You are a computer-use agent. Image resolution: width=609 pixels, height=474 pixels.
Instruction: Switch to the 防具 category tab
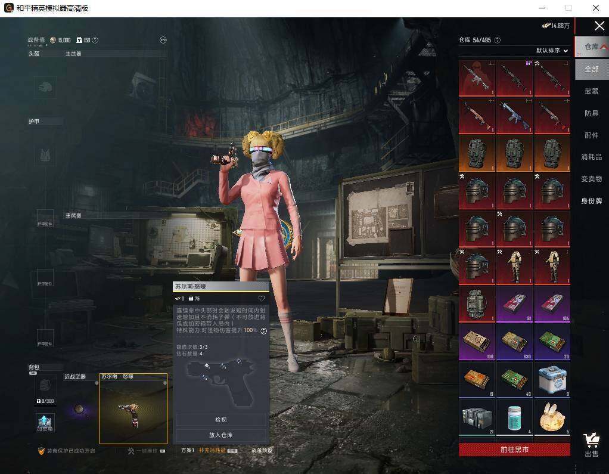tap(592, 113)
